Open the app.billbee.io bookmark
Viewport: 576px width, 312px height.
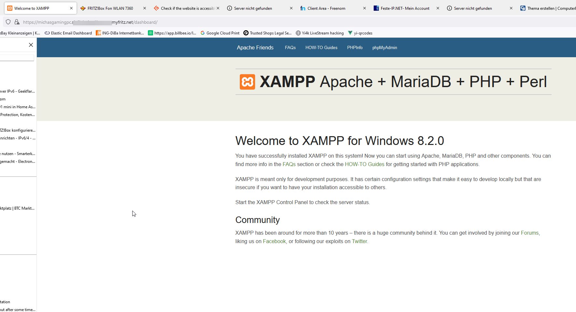(172, 33)
